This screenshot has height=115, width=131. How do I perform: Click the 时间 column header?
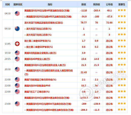(8, 4)
